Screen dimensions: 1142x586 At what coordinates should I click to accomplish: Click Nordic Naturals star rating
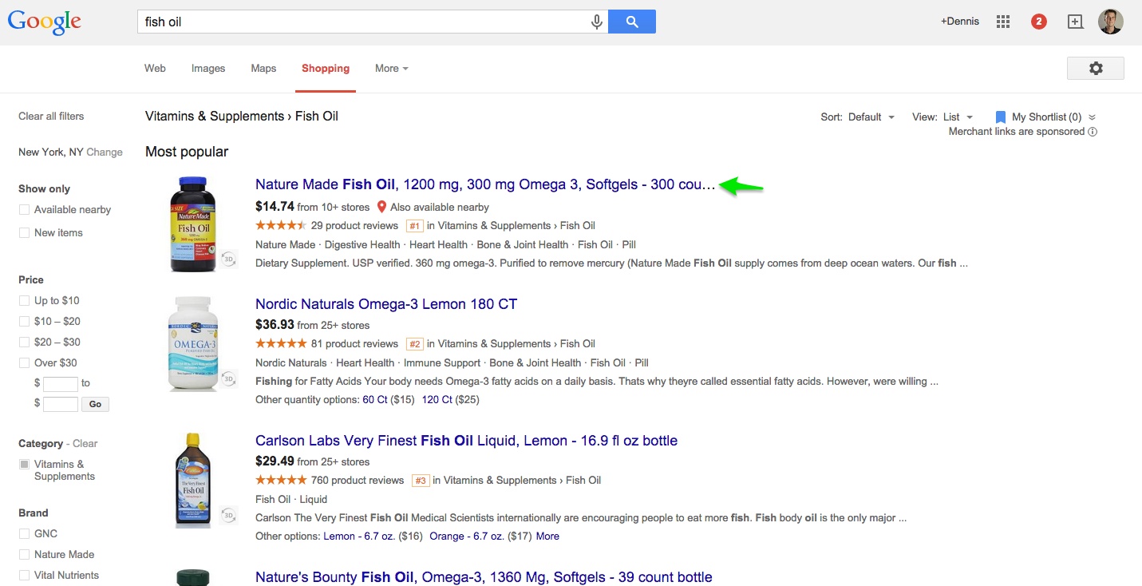click(281, 343)
